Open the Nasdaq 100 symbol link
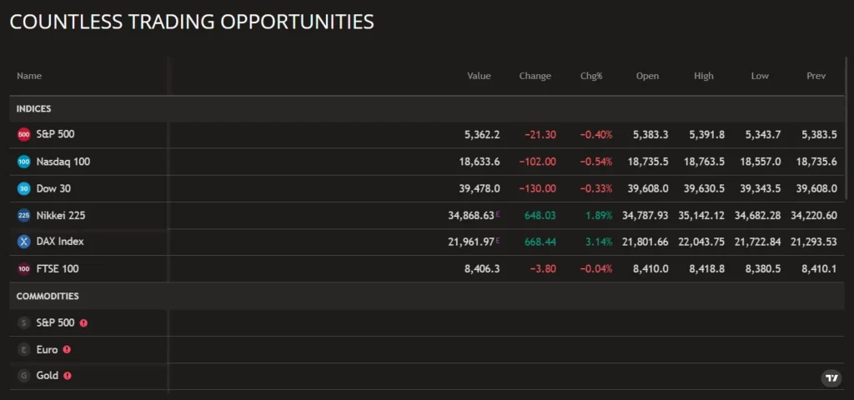 coord(63,162)
